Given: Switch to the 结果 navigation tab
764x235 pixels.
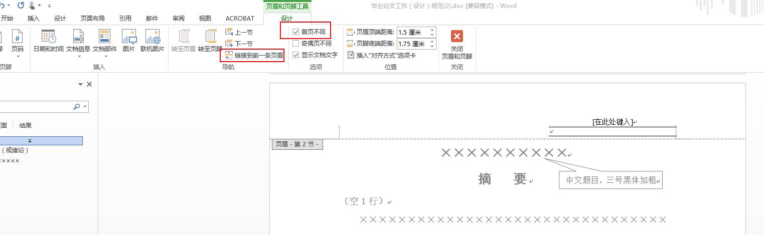Looking at the screenshot, I should pos(26,125).
